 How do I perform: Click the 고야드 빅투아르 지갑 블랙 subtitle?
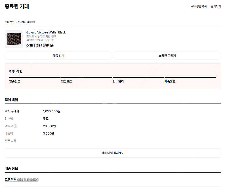(x=41, y=37)
